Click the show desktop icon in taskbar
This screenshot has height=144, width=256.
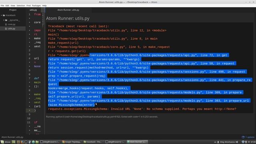tap(14, 142)
